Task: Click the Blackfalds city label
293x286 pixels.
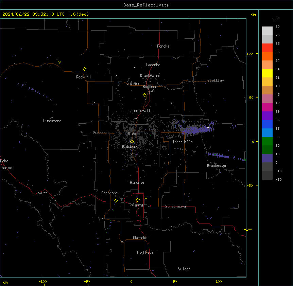Action: (150, 76)
